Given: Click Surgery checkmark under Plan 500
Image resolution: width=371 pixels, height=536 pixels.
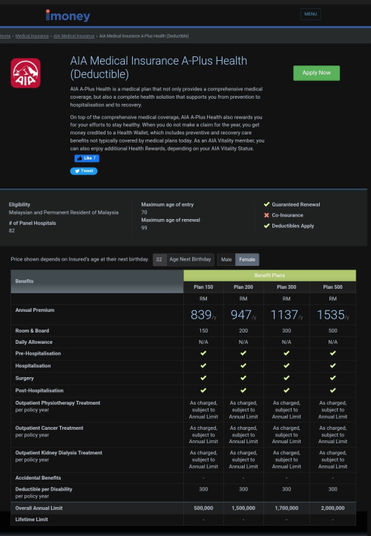Looking at the screenshot, I should click(332, 378).
